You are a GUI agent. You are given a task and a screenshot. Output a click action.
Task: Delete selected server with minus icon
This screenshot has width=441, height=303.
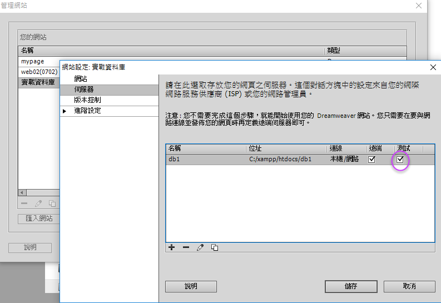pyautogui.click(x=186, y=247)
